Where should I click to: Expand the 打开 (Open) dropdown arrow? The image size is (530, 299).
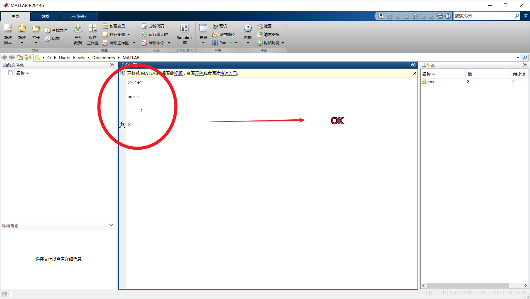point(36,43)
